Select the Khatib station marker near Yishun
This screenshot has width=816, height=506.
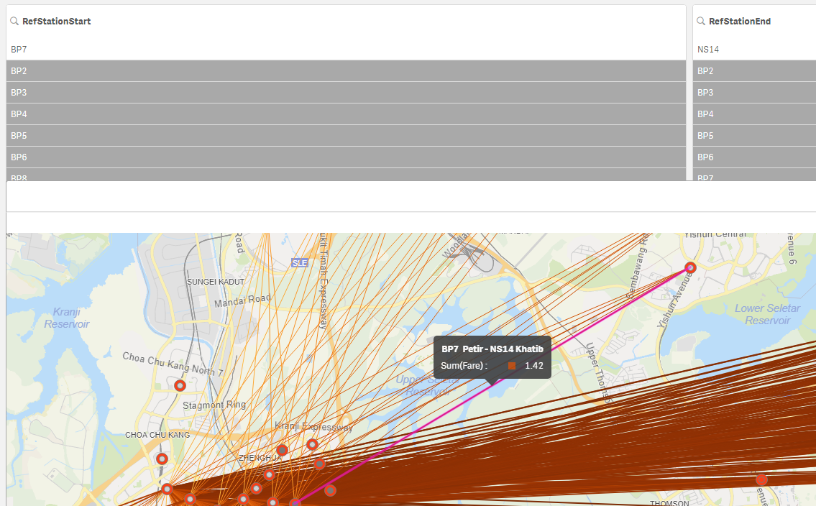[690, 267]
